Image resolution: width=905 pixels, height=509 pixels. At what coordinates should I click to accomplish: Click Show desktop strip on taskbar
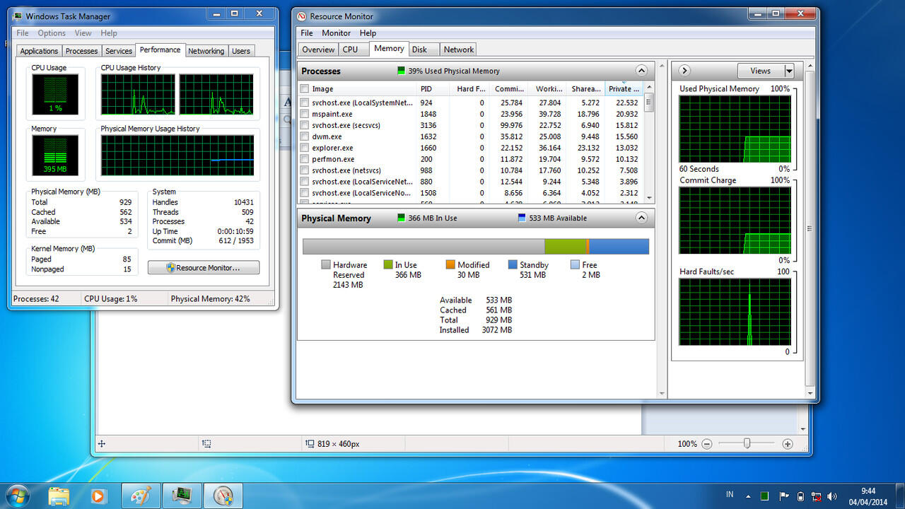899,496
